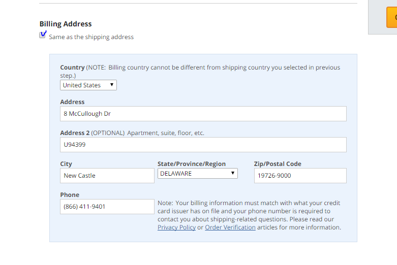The image size is (397, 265).
Task: Click the bold Country label
Action: 72,68
